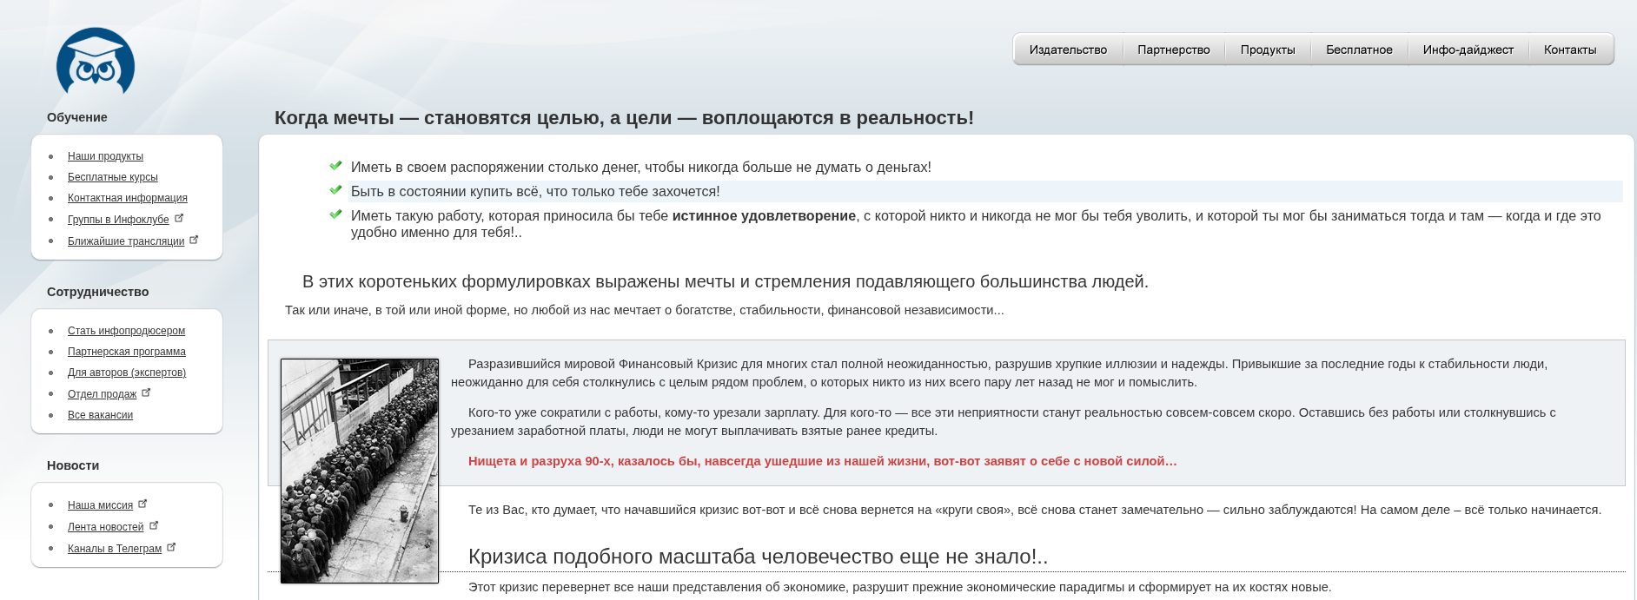
Task: Click the paragraph starting 'Разразившийся мировой Финансовый Кризис'
Action: click(999, 373)
